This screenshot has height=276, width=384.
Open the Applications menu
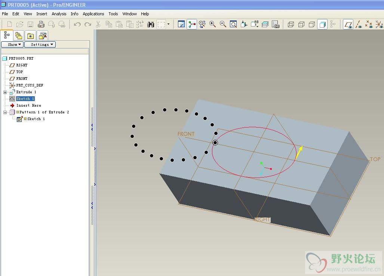pos(93,14)
